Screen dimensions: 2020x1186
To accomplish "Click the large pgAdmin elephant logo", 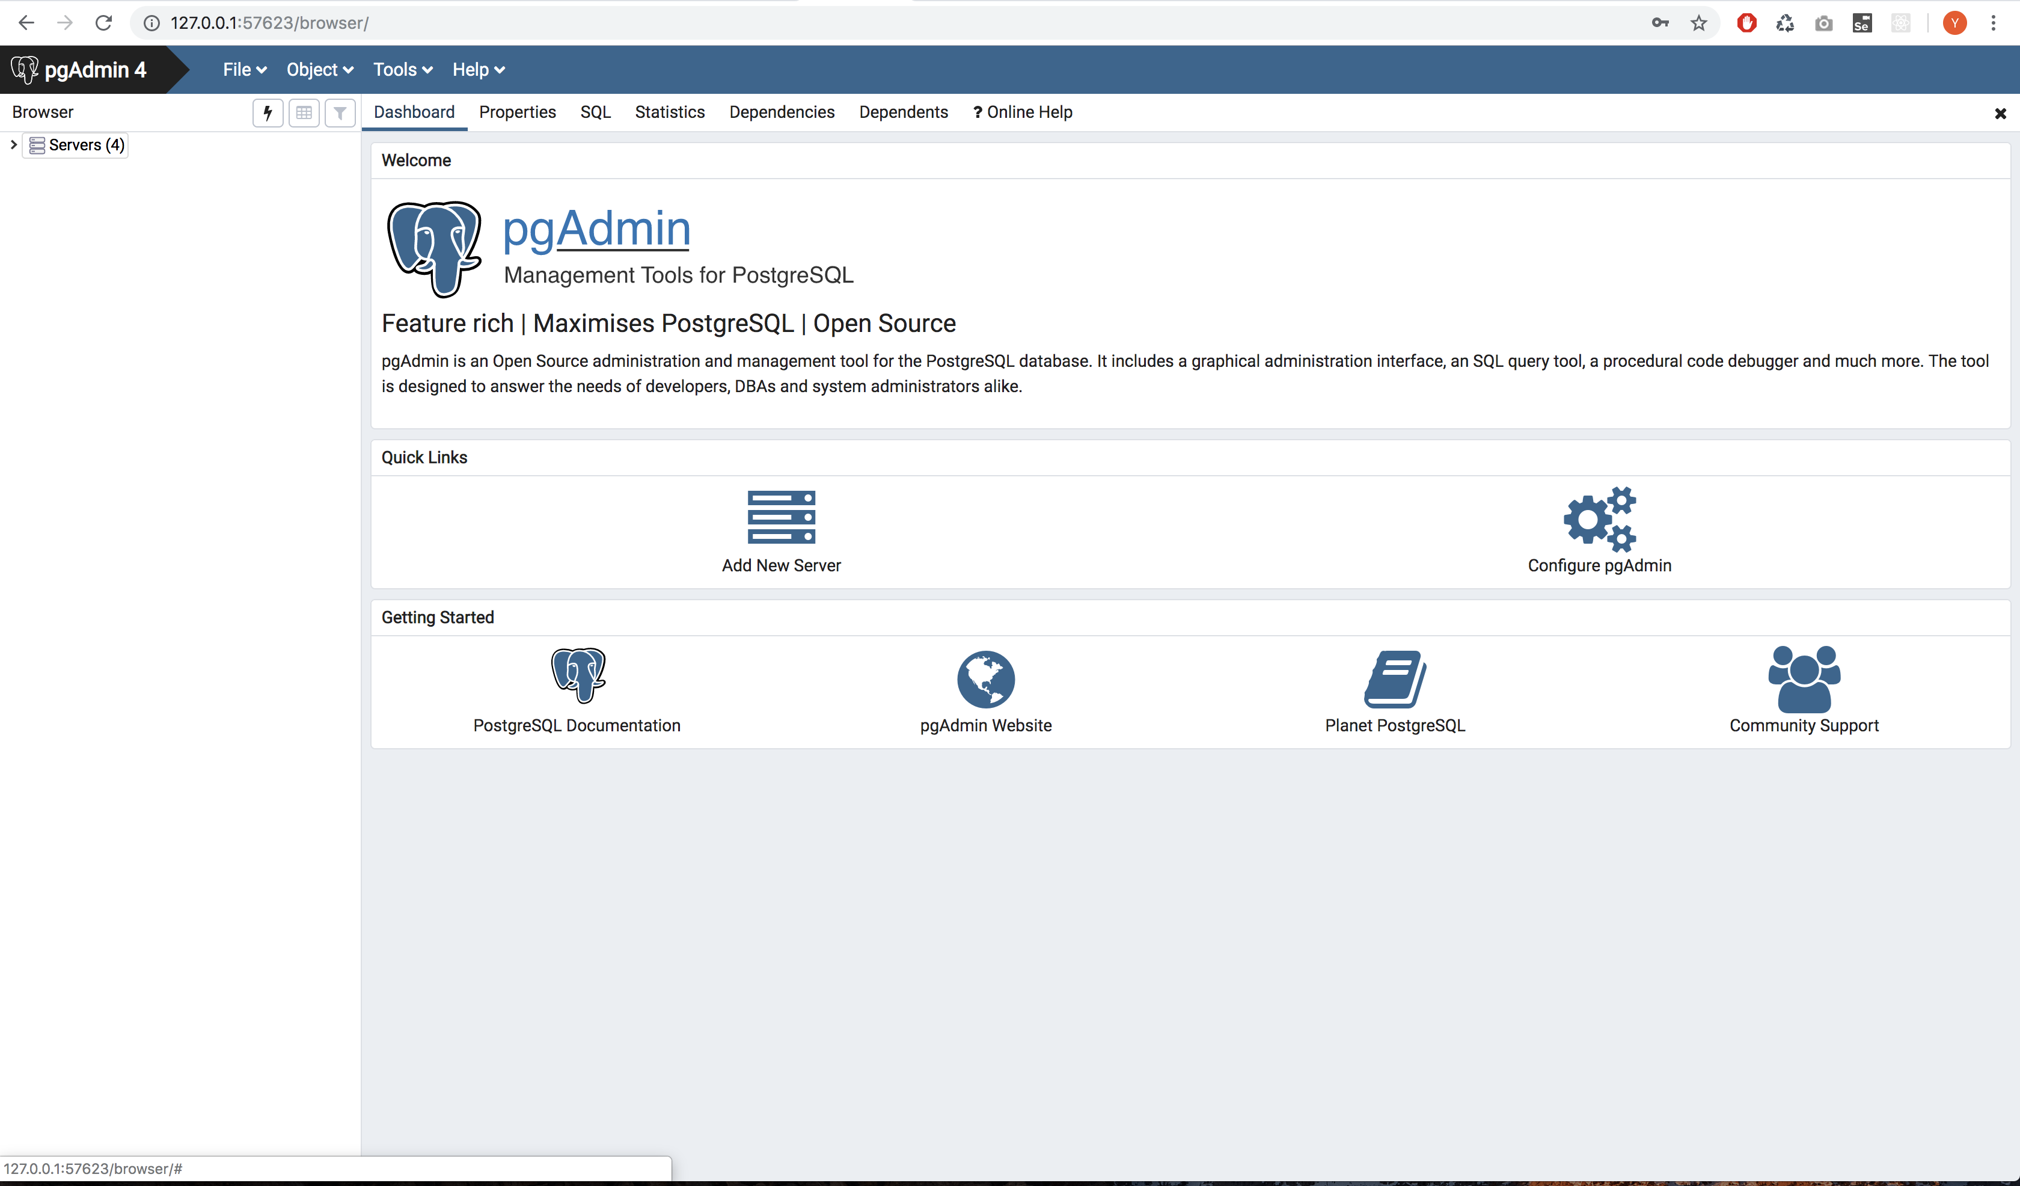I will pos(433,248).
